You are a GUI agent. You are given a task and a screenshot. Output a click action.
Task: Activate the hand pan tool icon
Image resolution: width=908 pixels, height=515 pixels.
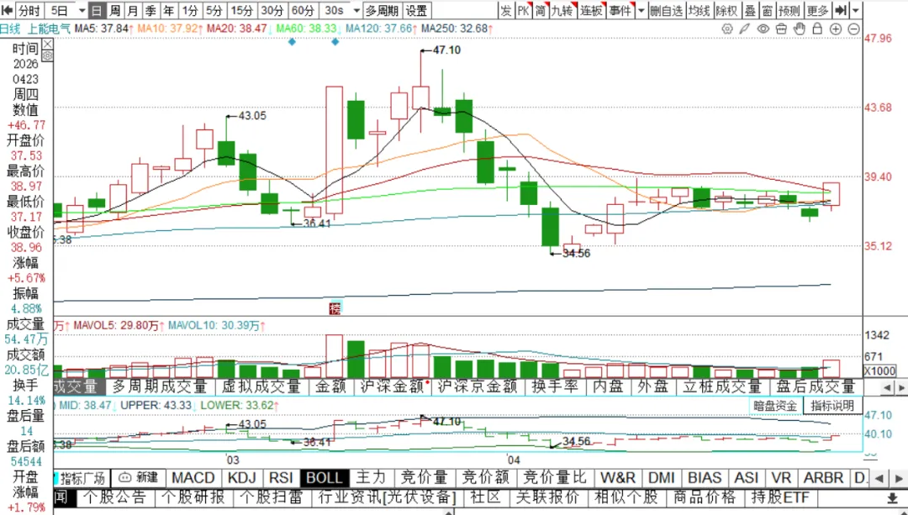pos(800,29)
